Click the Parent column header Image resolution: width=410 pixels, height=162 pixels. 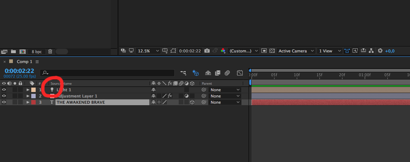(x=207, y=84)
